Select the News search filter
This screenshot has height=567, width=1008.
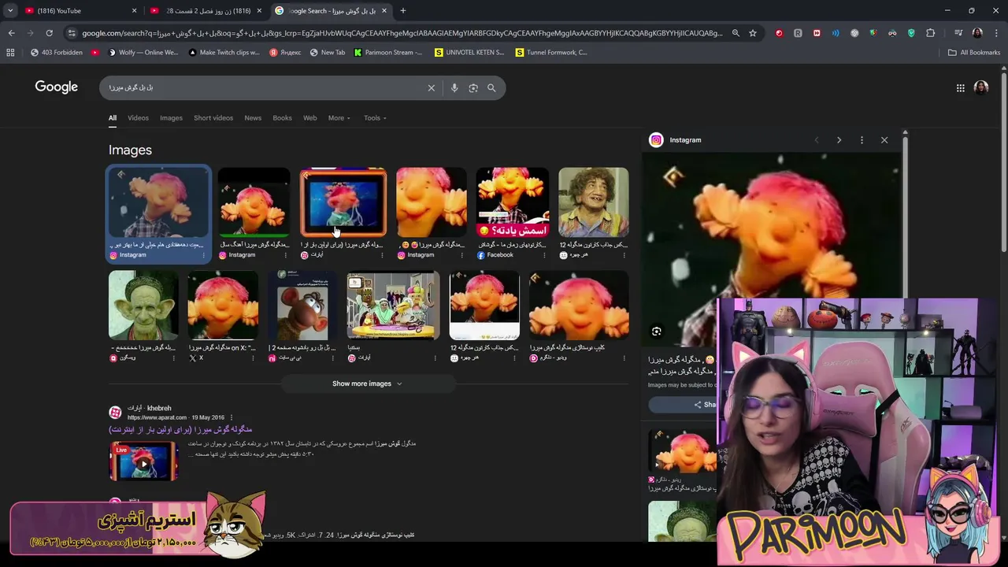tap(253, 118)
